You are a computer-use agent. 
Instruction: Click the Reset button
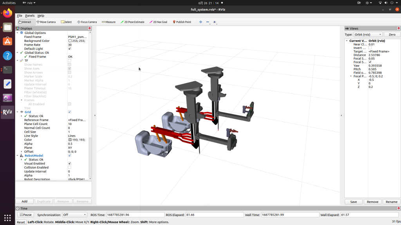21,222
